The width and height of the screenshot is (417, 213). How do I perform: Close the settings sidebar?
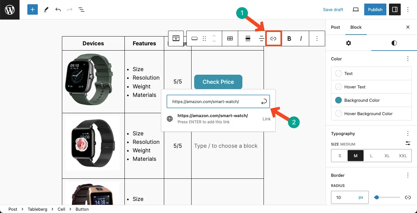pyautogui.click(x=408, y=27)
